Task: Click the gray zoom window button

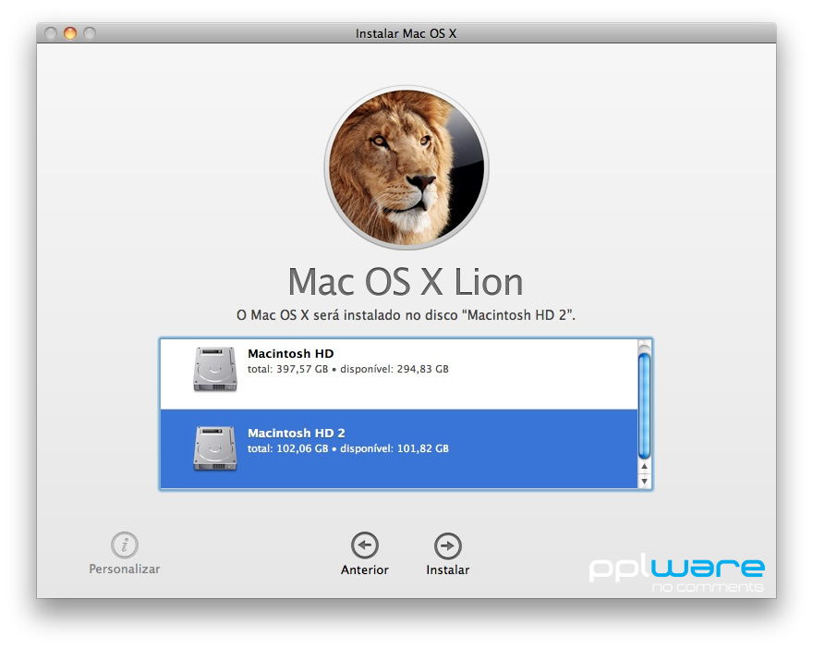Action: tap(90, 33)
